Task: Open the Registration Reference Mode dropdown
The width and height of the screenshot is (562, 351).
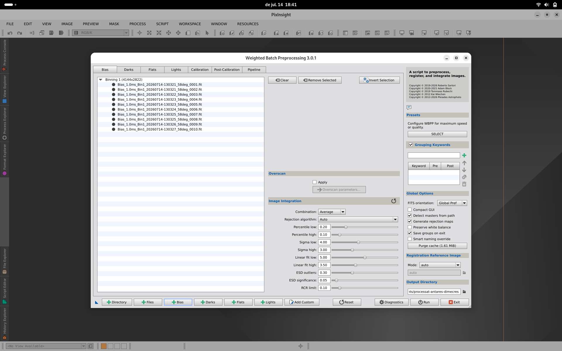Action: click(440, 265)
